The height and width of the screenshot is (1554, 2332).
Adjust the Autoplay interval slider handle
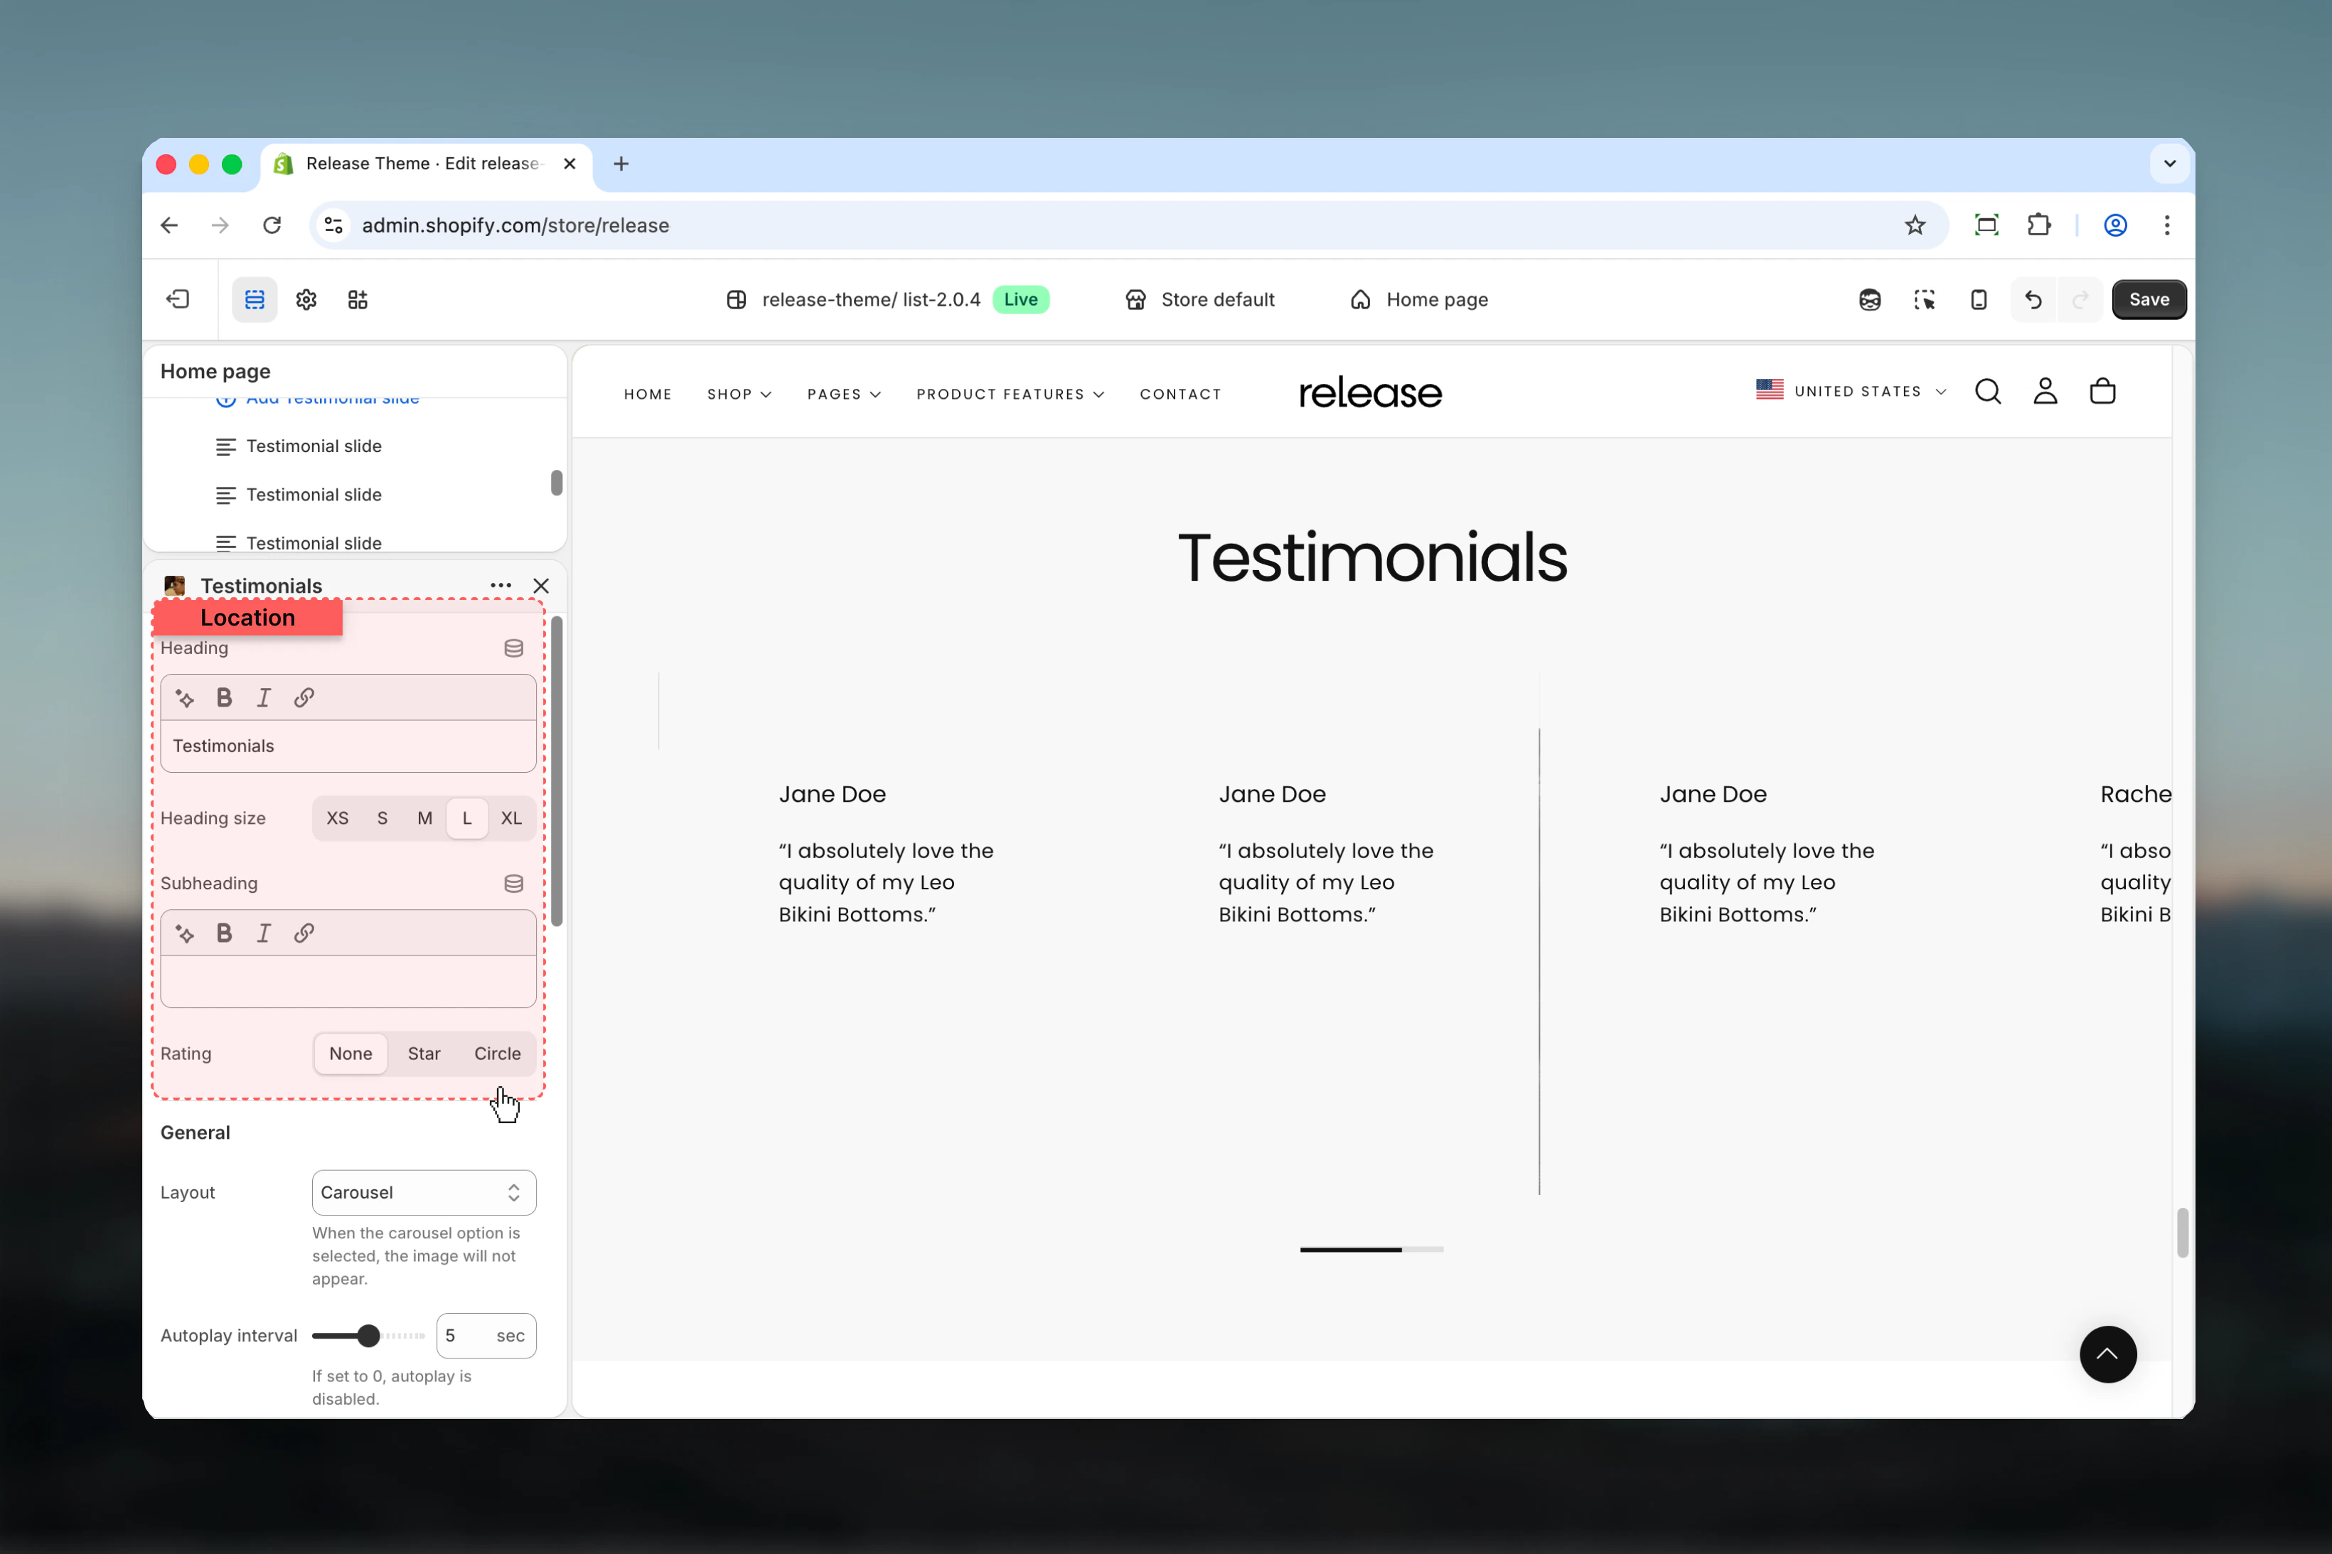click(x=368, y=1336)
